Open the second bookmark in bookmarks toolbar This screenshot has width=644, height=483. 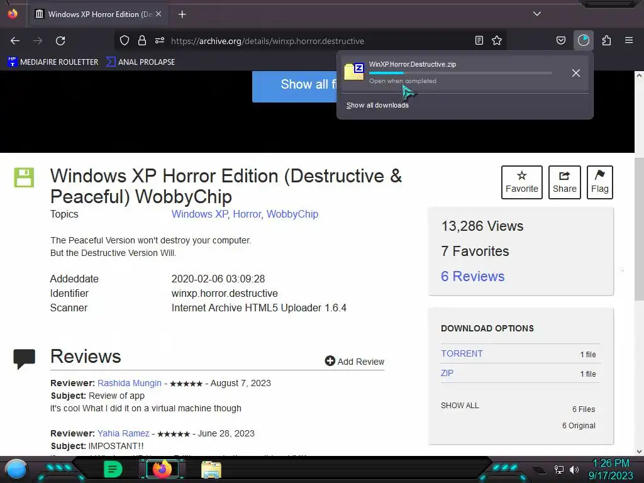[140, 62]
